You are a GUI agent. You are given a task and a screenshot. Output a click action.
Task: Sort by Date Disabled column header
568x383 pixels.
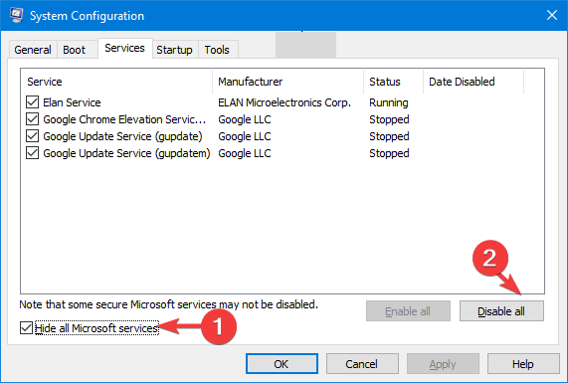point(473,82)
